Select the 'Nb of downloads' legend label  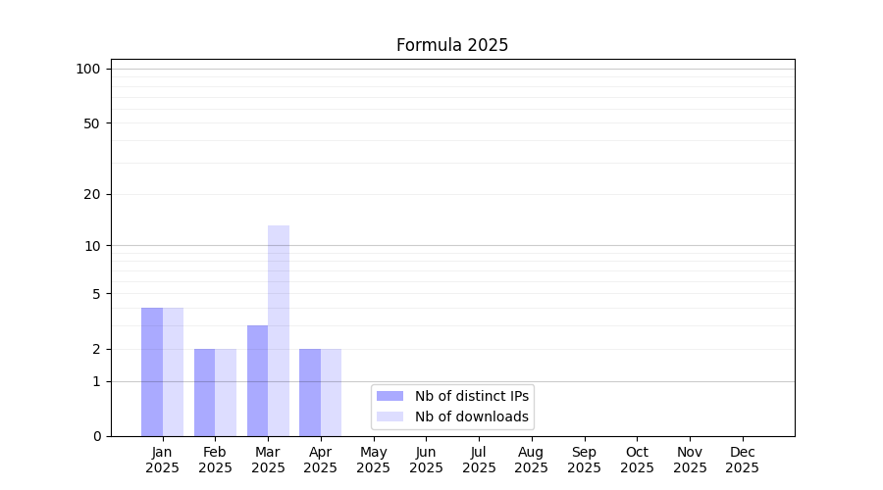[x=472, y=416]
